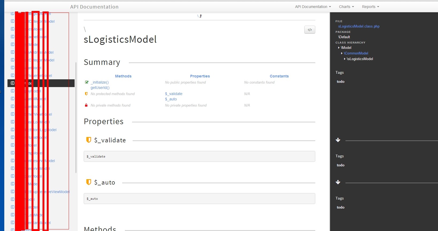Click the red private methods lock icon
The image size is (438, 231).
point(86,105)
